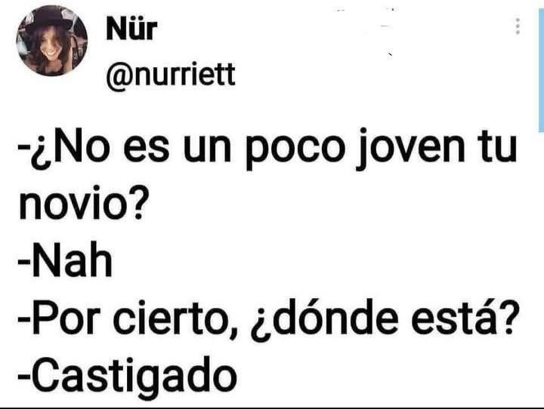Open the three-dot more options menu
Image resolution: width=544 pixels, height=409 pixels.
(x=518, y=26)
